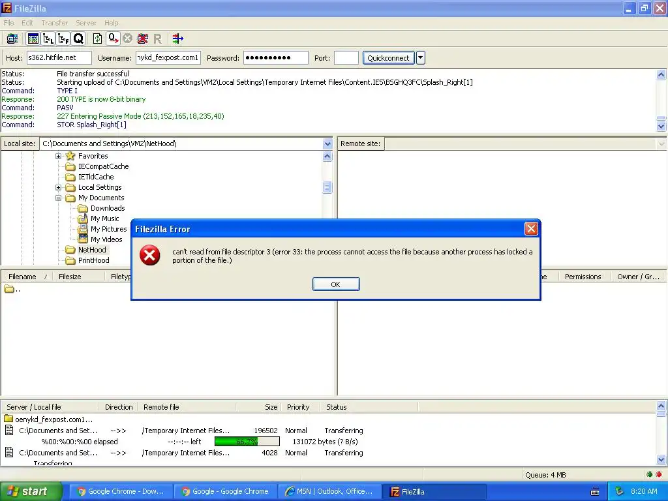Click the red error icon in dialog
The height and width of the screenshot is (501, 668).
pyautogui.click(x=150, y=255)
